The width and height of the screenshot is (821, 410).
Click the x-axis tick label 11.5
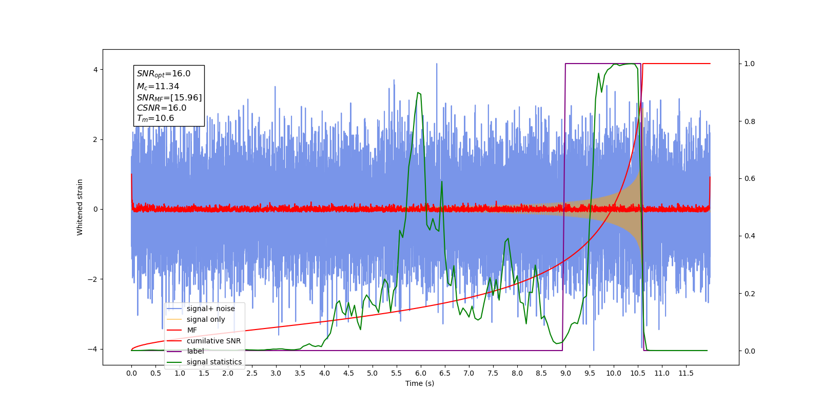[x=686, y=373]
